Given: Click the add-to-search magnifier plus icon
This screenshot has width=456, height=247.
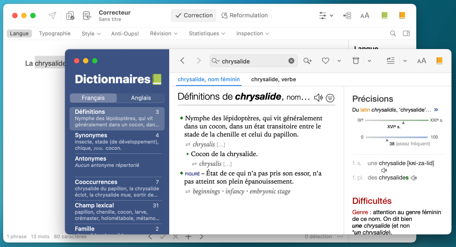Looking at the screenshot, I should 308,61.
